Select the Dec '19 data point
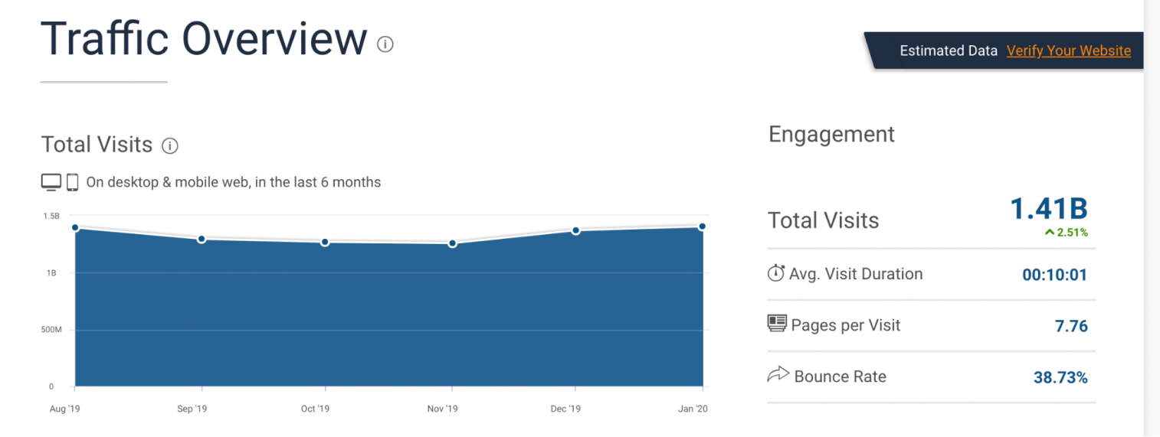 (x=575, y=230)
